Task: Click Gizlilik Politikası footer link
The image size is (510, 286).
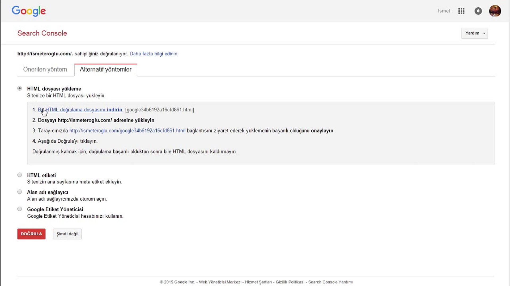Action: tap(290, 282)
